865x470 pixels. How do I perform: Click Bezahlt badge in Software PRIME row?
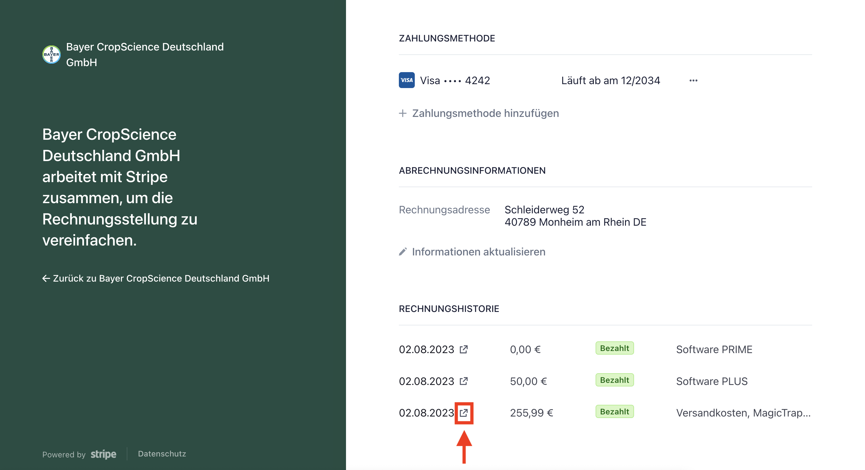click(x=615, y=348)
